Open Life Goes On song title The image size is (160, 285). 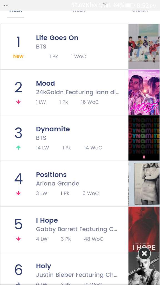[x=57, y=38]
